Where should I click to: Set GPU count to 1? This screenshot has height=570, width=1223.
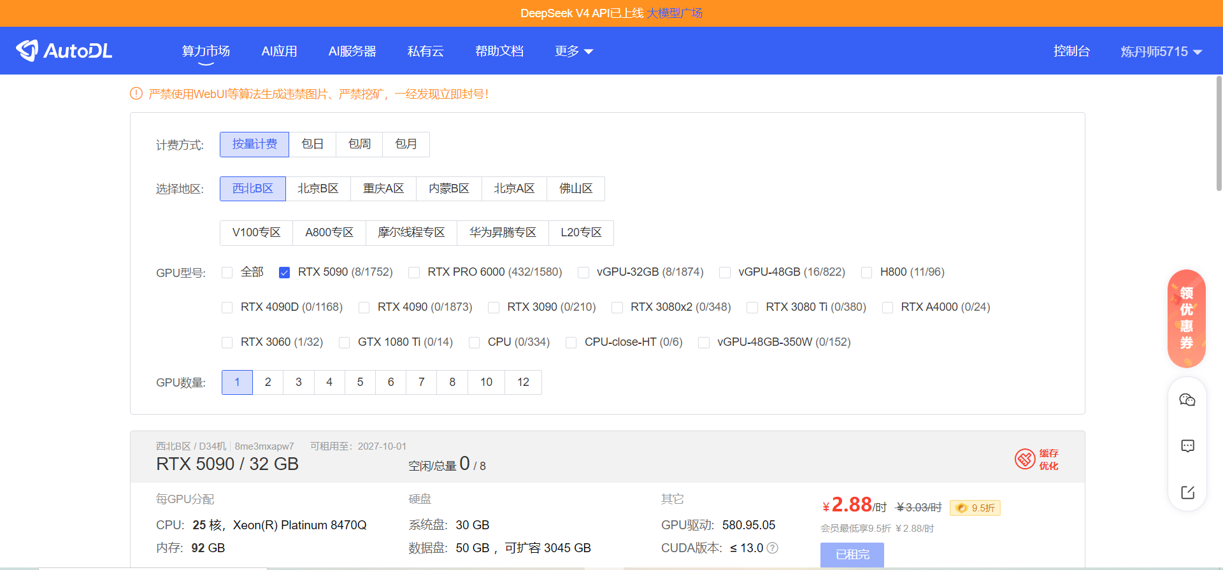tap(237, 382)
